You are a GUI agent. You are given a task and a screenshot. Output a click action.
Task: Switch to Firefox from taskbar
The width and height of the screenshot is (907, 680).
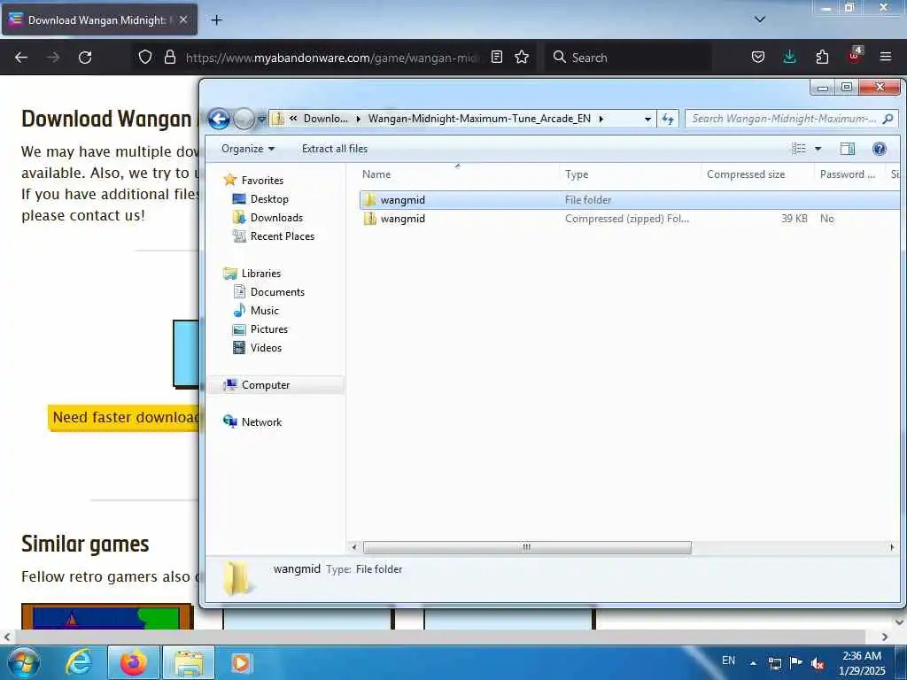coord(134,662)
